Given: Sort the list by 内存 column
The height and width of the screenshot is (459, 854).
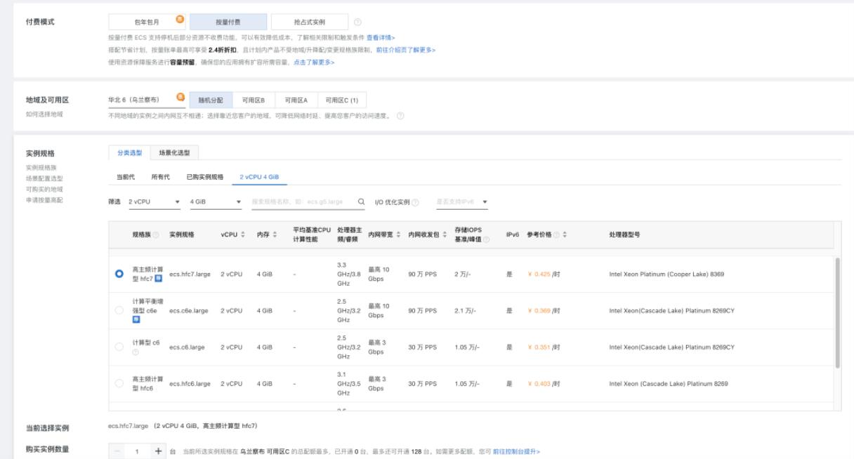Looking at the screenshot, I should coord(275,235).
